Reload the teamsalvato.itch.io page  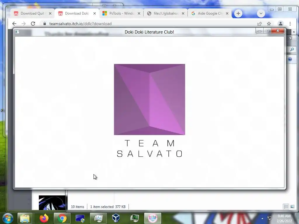coord(33,24)
